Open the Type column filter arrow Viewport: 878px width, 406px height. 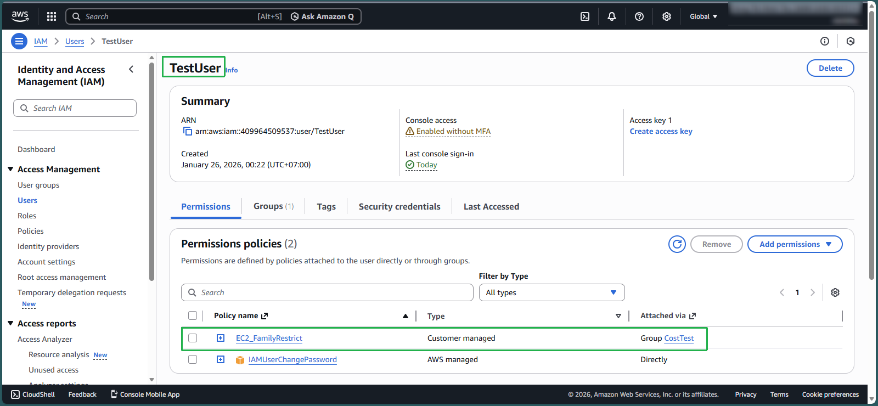coord(618,316)
